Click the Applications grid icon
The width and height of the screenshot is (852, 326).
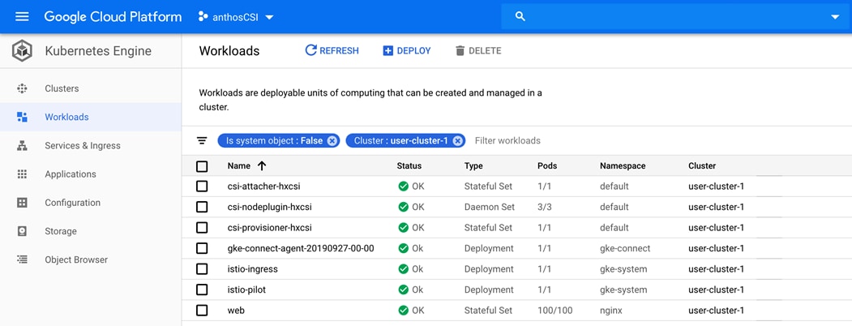(x=22, y=174)
